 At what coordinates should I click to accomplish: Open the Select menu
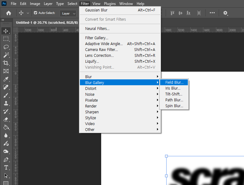pyautogui.click(x=72, y=4)
